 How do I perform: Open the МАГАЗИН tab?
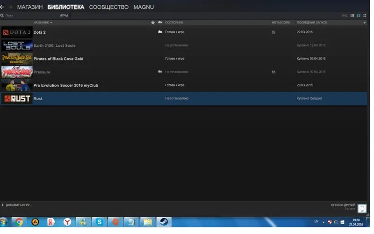coord(30,7)
